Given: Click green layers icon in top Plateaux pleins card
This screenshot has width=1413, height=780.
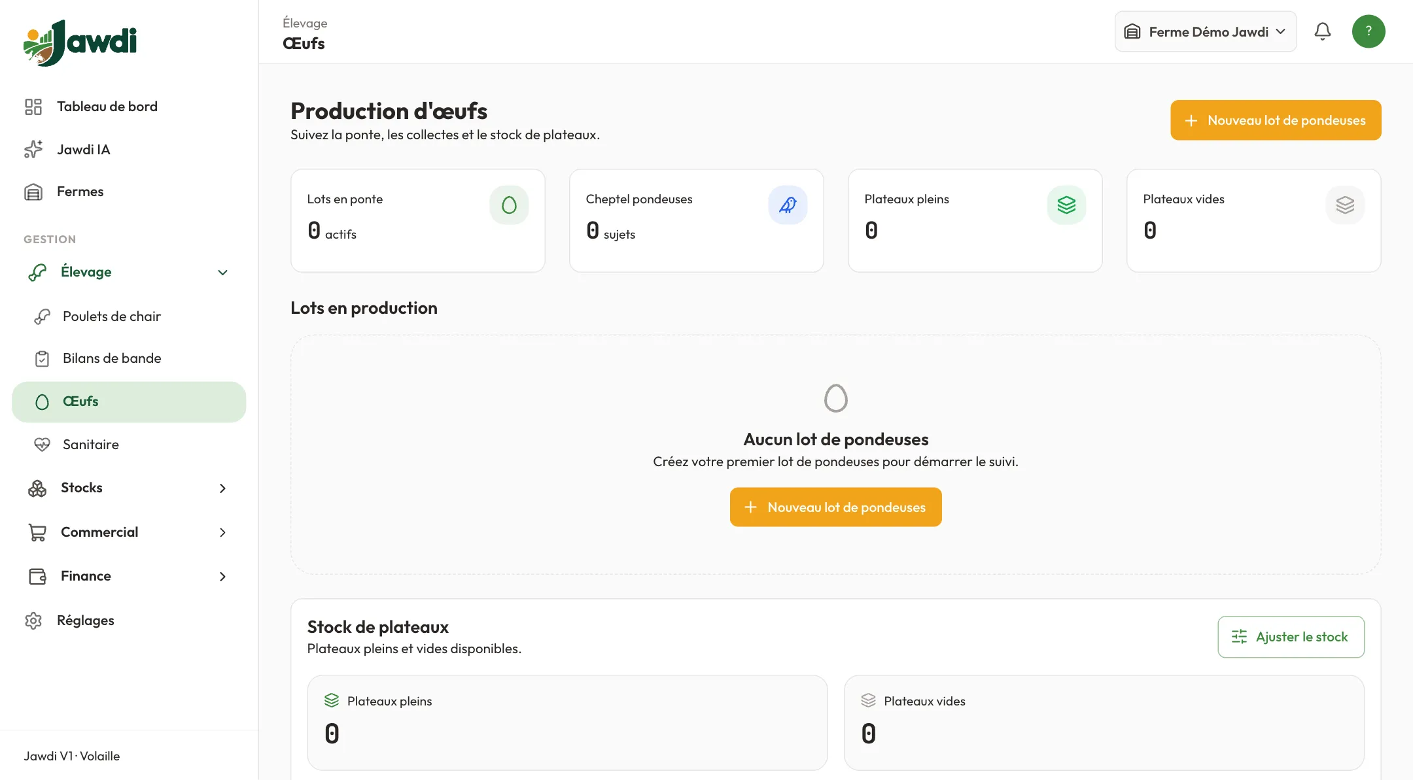Looking at the screenshot, I should pos(1066,205).
